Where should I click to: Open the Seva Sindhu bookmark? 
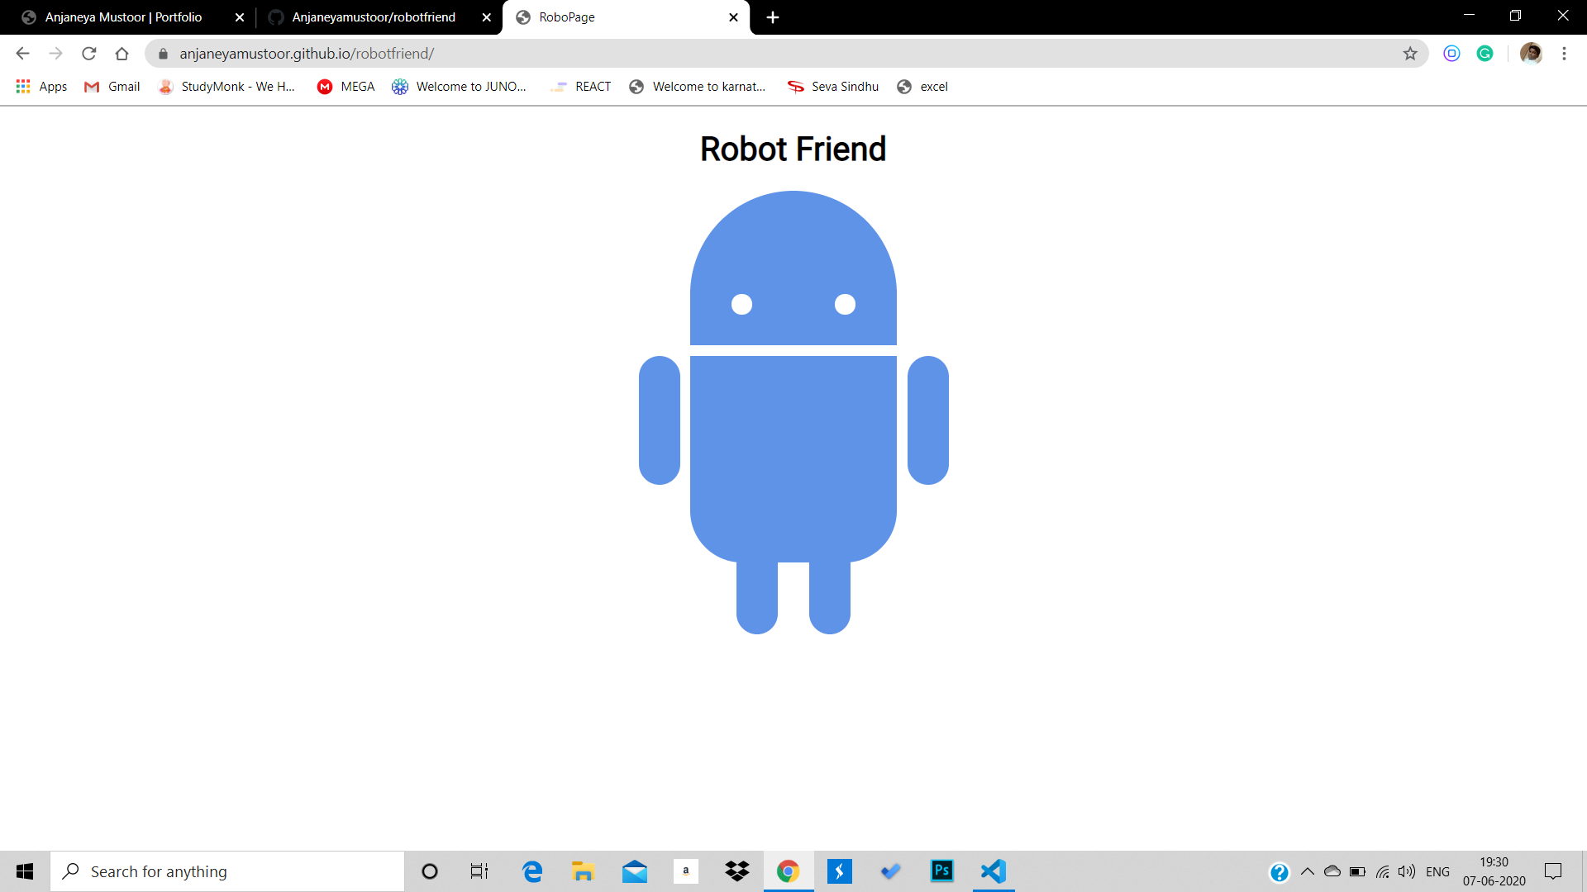click(832, 87)
